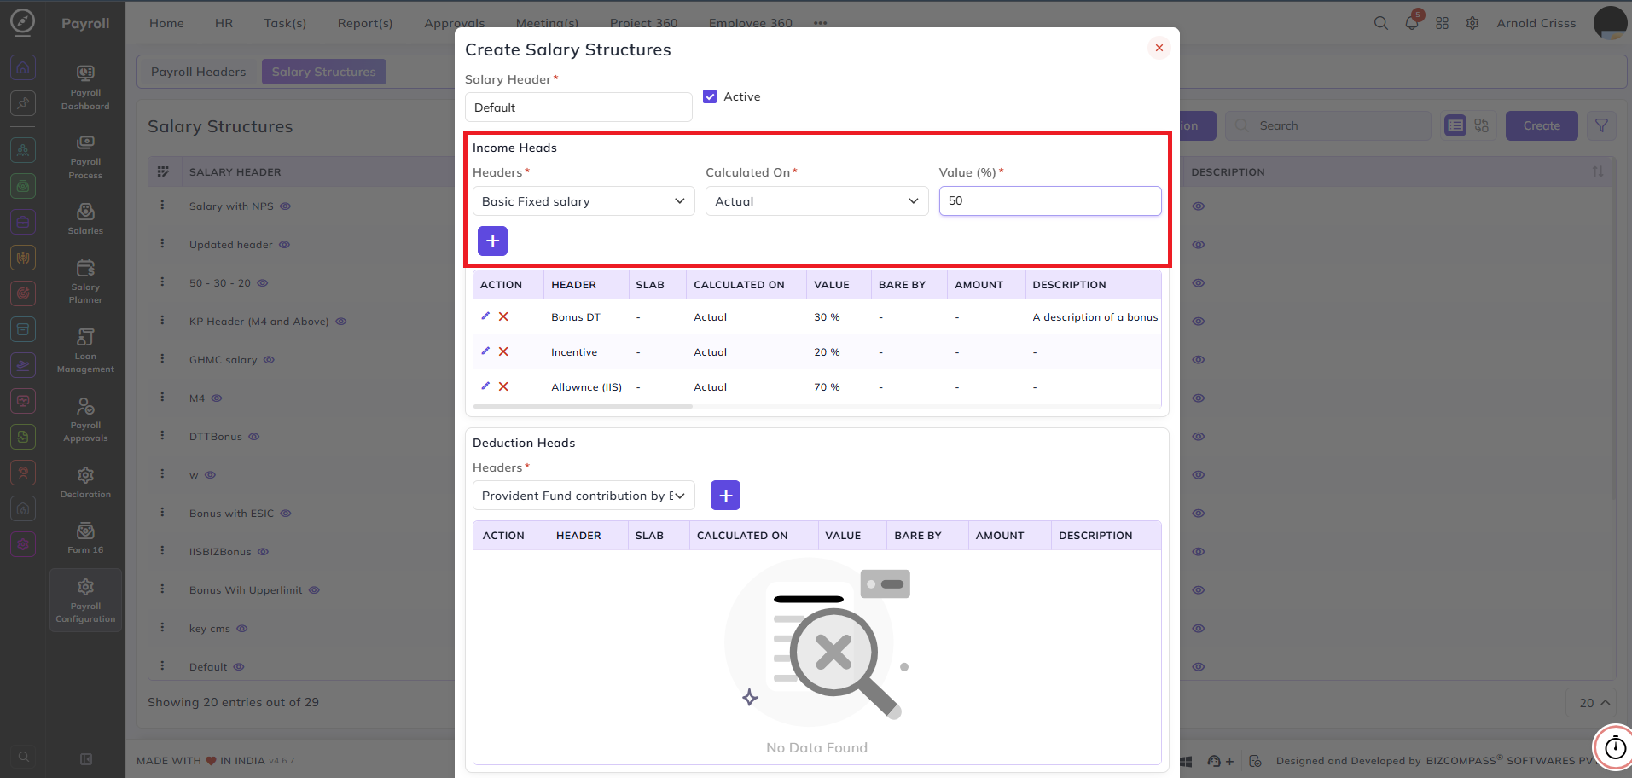Viewport: 1632px width, 778px height.
Task: Click the search magnifier icon in top bar
Action: coord(1380,23)
